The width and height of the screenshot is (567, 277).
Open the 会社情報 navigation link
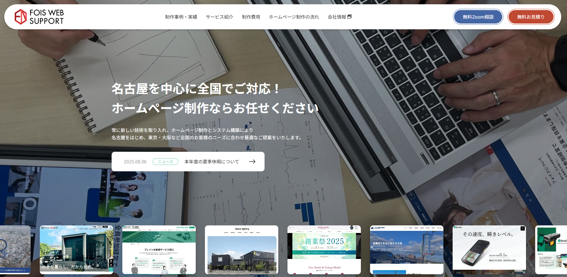[337, 17]
